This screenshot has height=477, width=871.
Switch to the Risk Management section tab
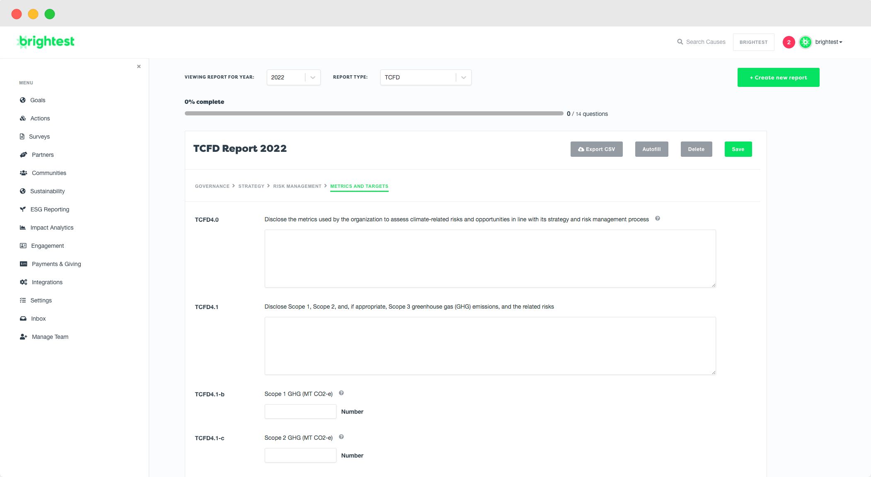[x=297, y=186]
